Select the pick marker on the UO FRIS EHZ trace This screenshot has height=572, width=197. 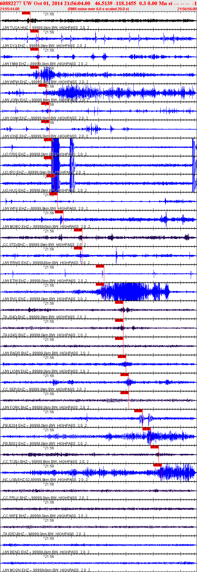(48, 140)
